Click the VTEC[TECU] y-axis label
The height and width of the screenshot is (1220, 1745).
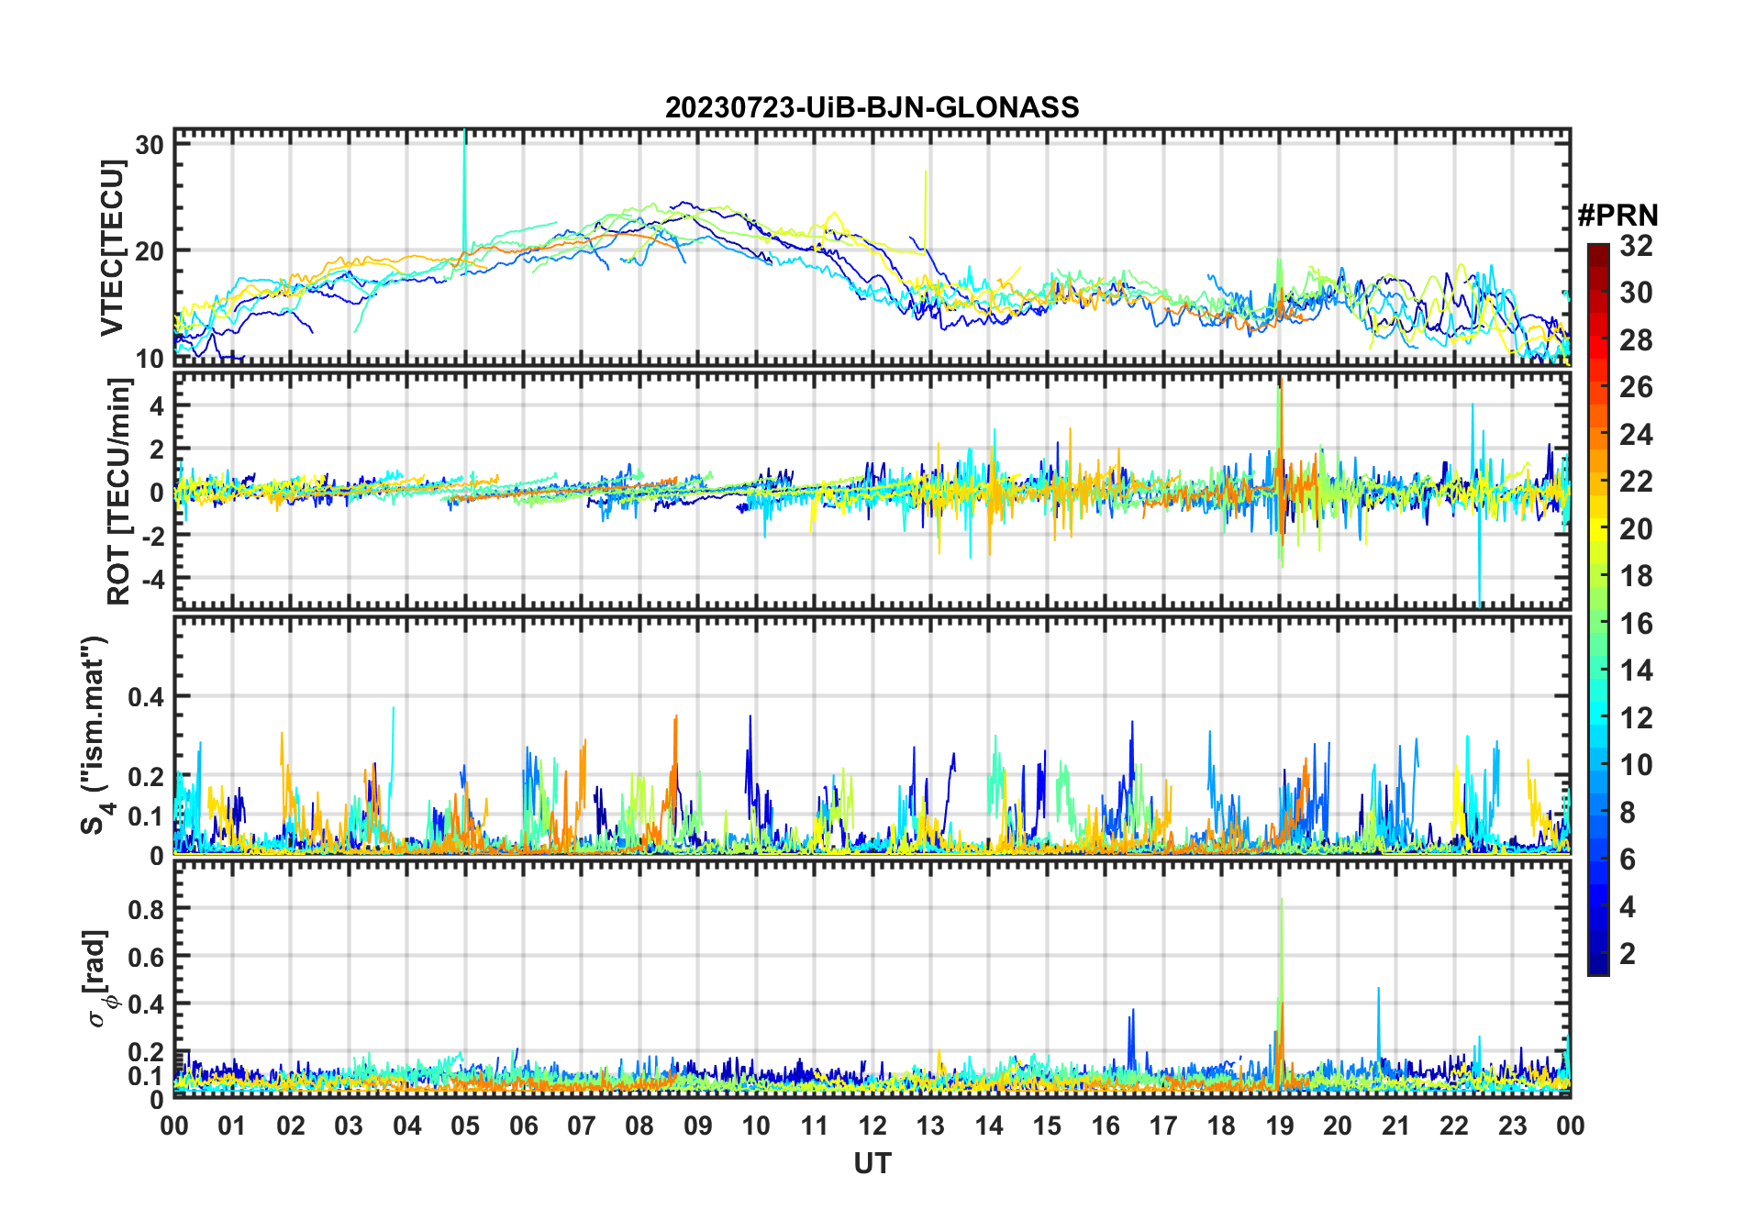[x=113, y=248]
